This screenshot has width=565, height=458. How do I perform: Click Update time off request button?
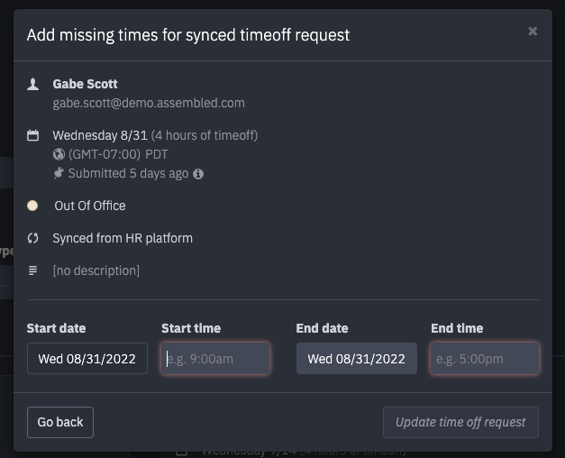460,422
